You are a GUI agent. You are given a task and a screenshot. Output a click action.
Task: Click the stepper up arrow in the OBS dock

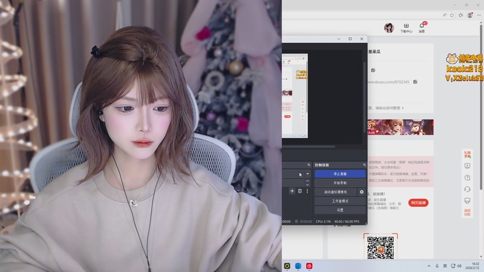point(307,181)
